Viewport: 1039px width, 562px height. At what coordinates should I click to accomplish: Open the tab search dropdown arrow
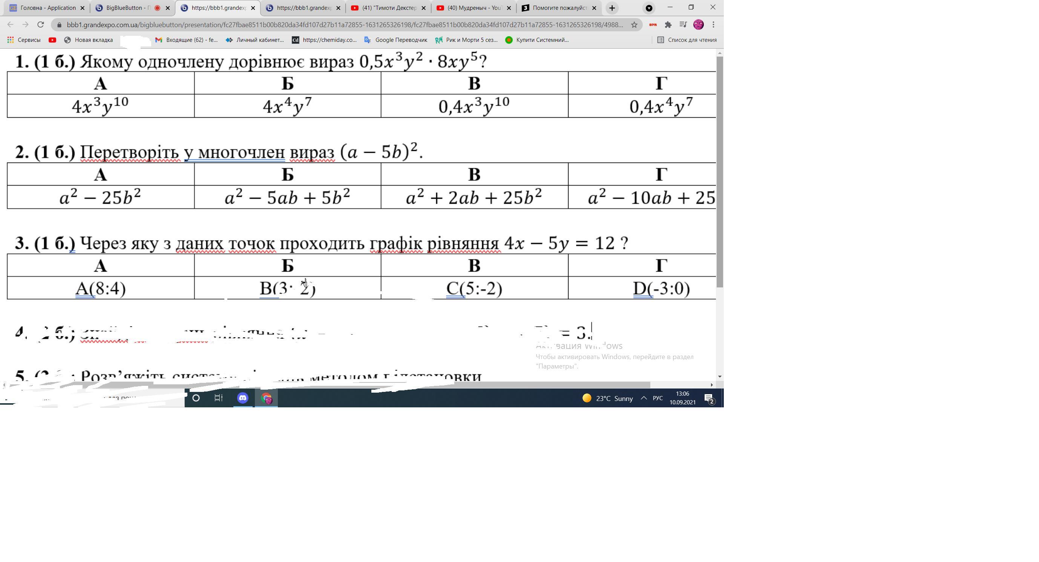pyautogui.click(x=648, y=8)
